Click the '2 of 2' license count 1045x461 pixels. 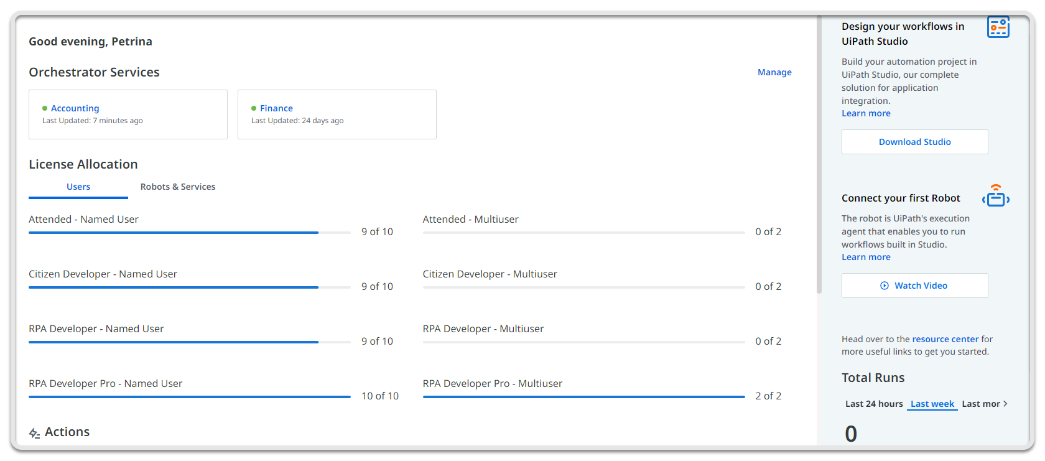(x=768, y=396)
